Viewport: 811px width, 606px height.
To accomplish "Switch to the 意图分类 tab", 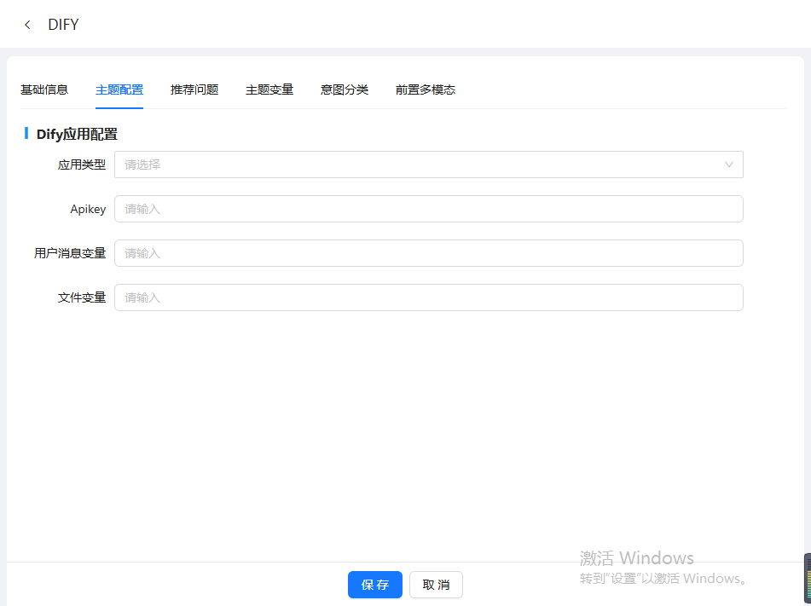I will tap(345, 89).
